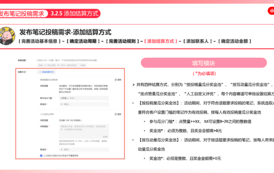Screen dimensions: 274x173
Task: Select the highlighted 添加结算方式 step
Action: (161, 41)
